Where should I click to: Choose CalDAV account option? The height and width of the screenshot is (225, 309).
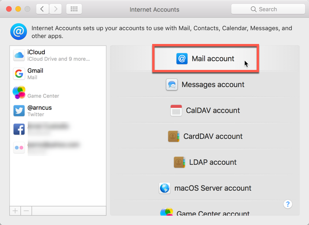pos(205,111)
